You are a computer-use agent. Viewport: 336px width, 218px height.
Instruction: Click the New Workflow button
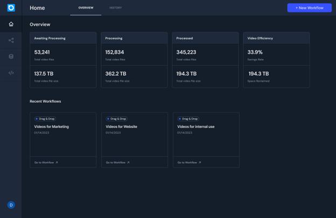(309, 8)
